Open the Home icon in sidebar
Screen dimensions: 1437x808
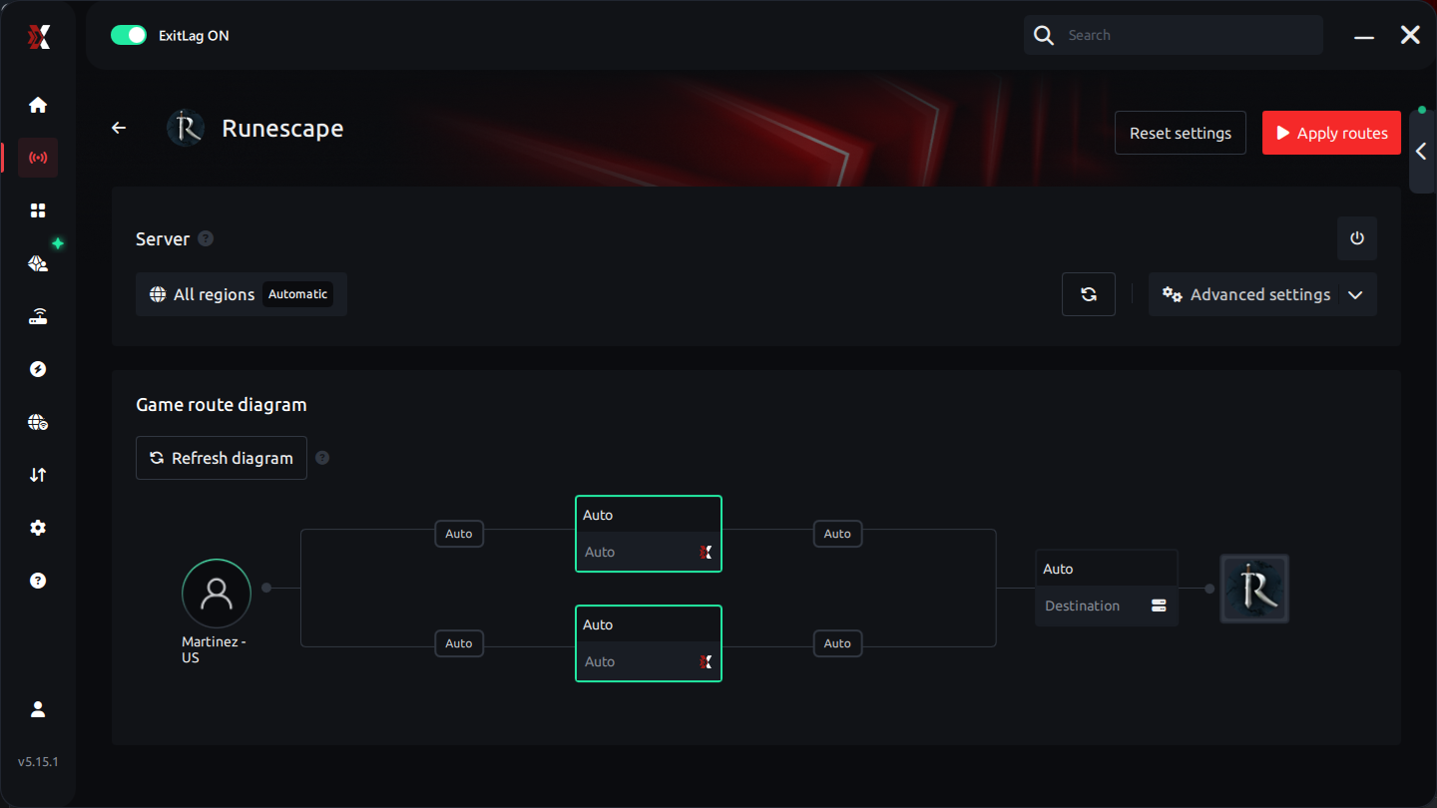38,105
